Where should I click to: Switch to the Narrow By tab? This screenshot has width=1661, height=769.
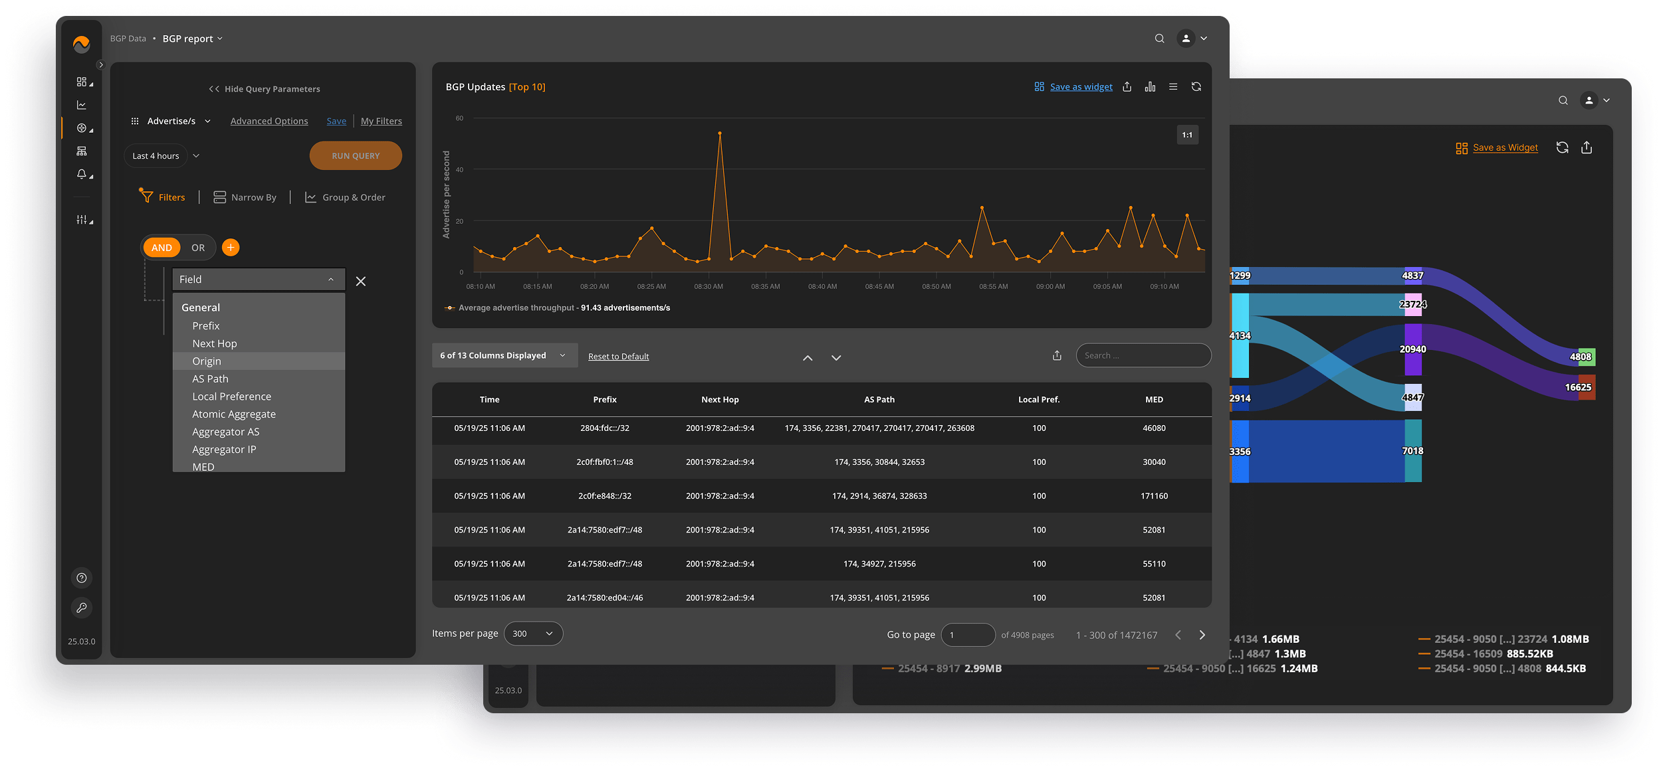pos(245,197)
